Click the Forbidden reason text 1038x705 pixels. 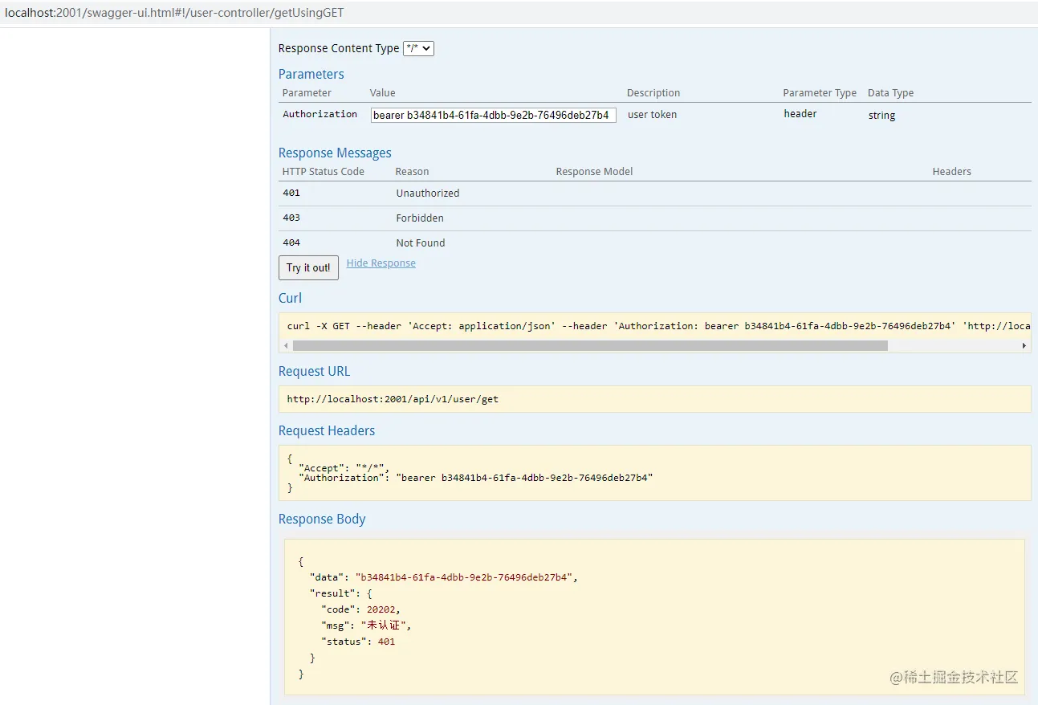[x=420, y=218]
